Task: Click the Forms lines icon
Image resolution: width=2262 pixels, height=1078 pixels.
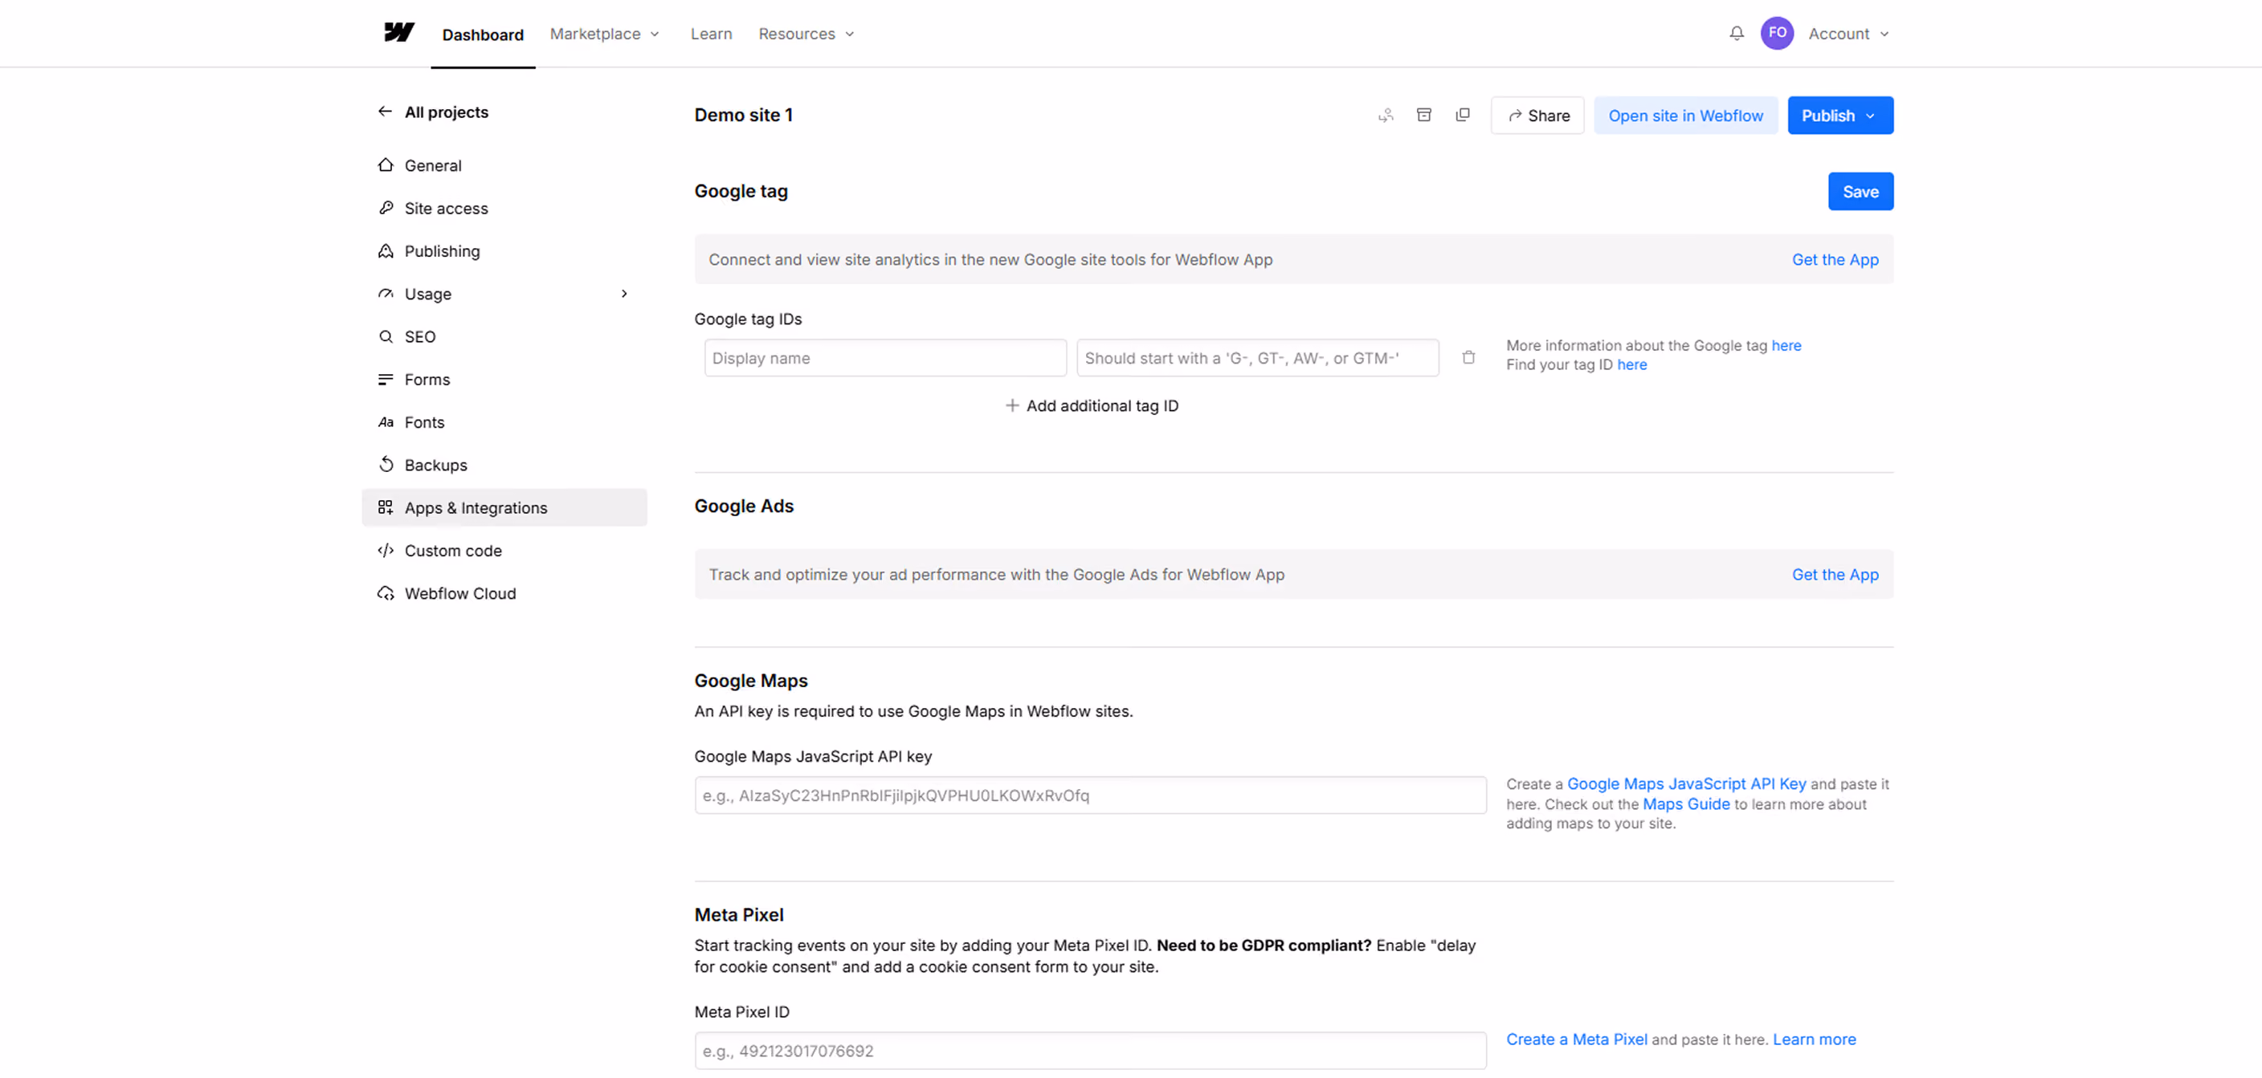Action: click(386, 380)
